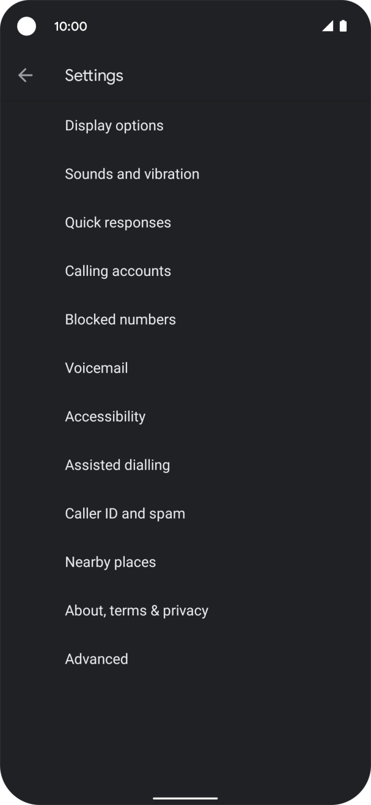The image size is (371, 805).
Task: Open Sounds and vibration settings
Action: (132, 174)
